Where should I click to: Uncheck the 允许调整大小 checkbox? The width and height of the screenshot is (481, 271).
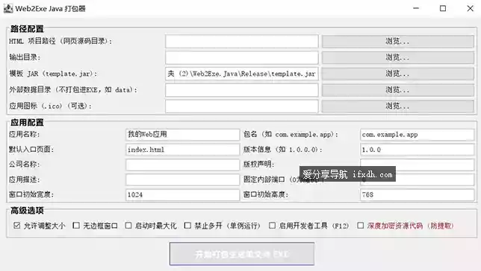point(17,226)
